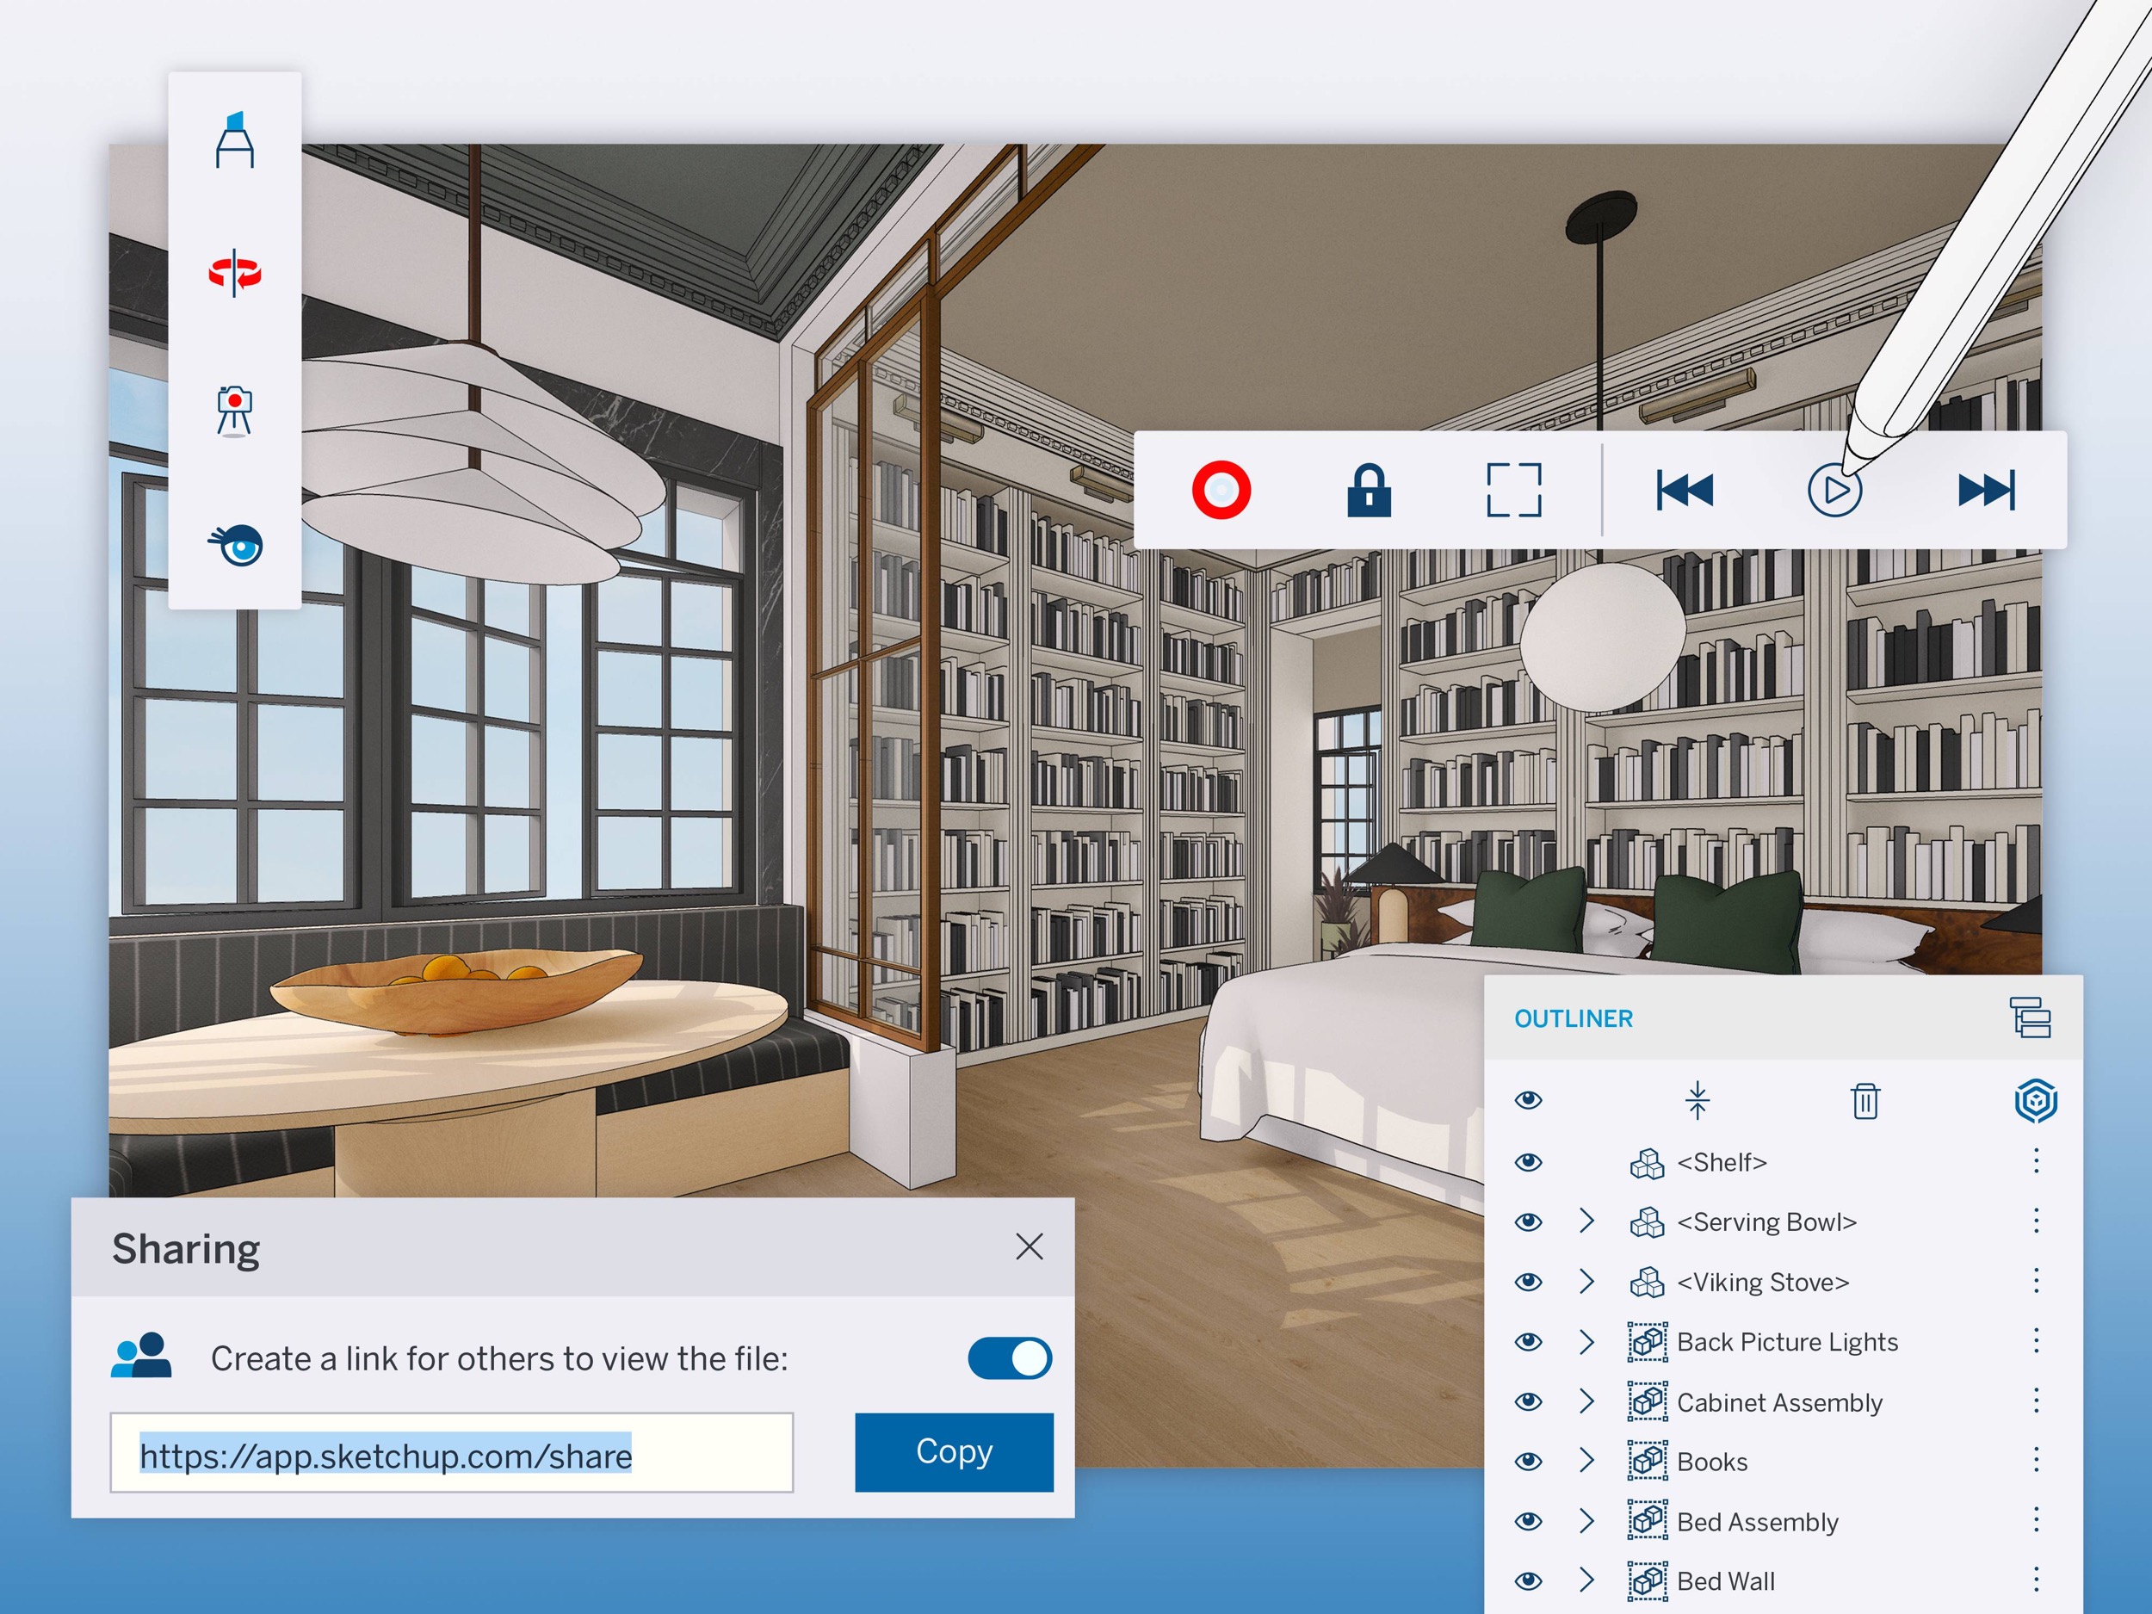
Task: Open the Scenes camera tool
Action: pyautogui.click(x=237, y=409)
